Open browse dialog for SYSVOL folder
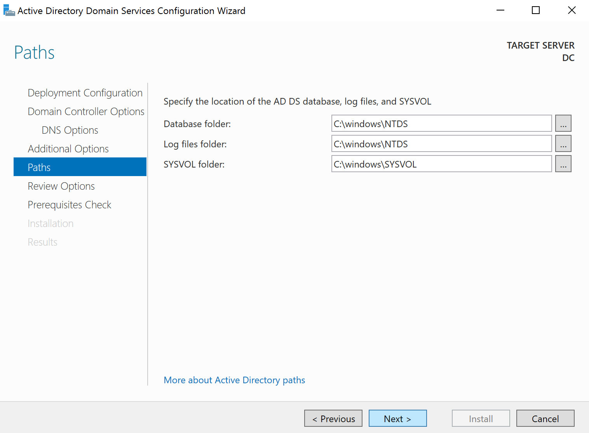This screenshot has width=589, height=433. (x=563, y=164)
